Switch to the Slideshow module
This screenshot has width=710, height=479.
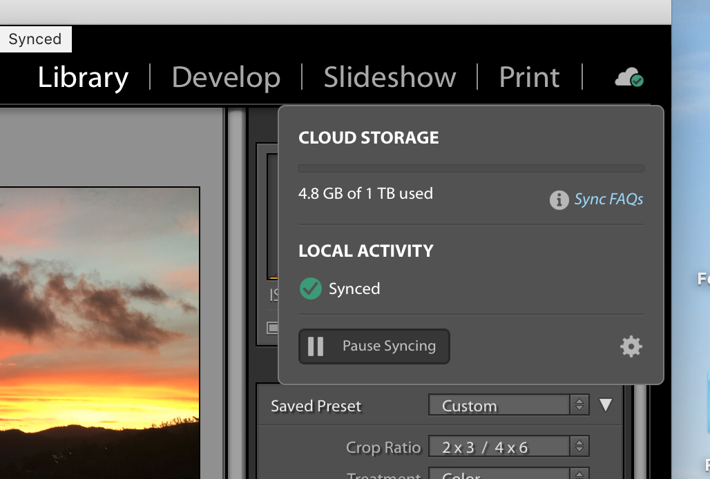click(389, 77)
